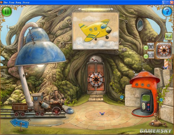Click the door wheel inventory thumbnail

tap(164, 50)
